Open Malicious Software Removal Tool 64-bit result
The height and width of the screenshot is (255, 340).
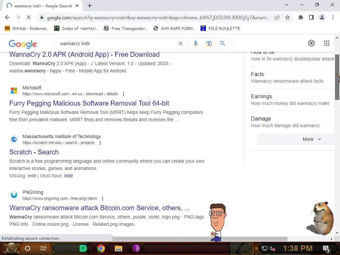click(89, 103)
